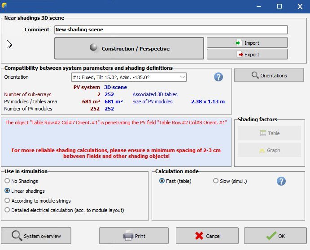Confirm with the green checkmark OK button
The height and width of the screenshot is (250, 310).
(x=275, y=236)
